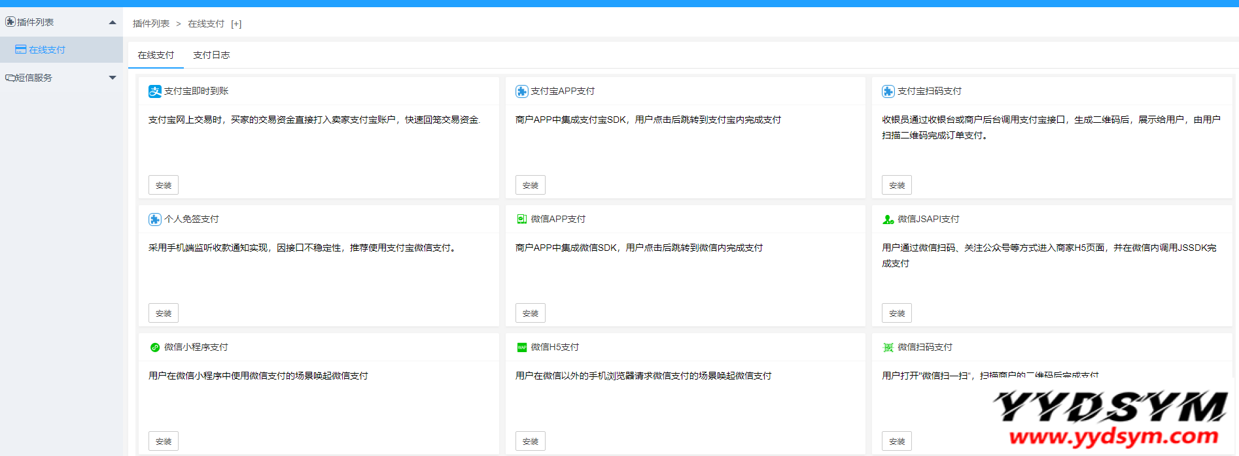Collapse the 插件列表 sidebar section arrow

click(113, 22)
